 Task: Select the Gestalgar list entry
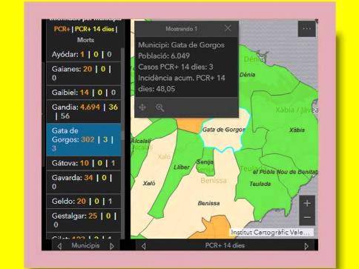pyautogui.click(x=84, y=220)
